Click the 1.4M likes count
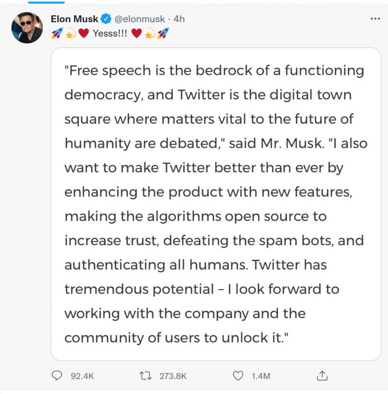 coord(260,376)
